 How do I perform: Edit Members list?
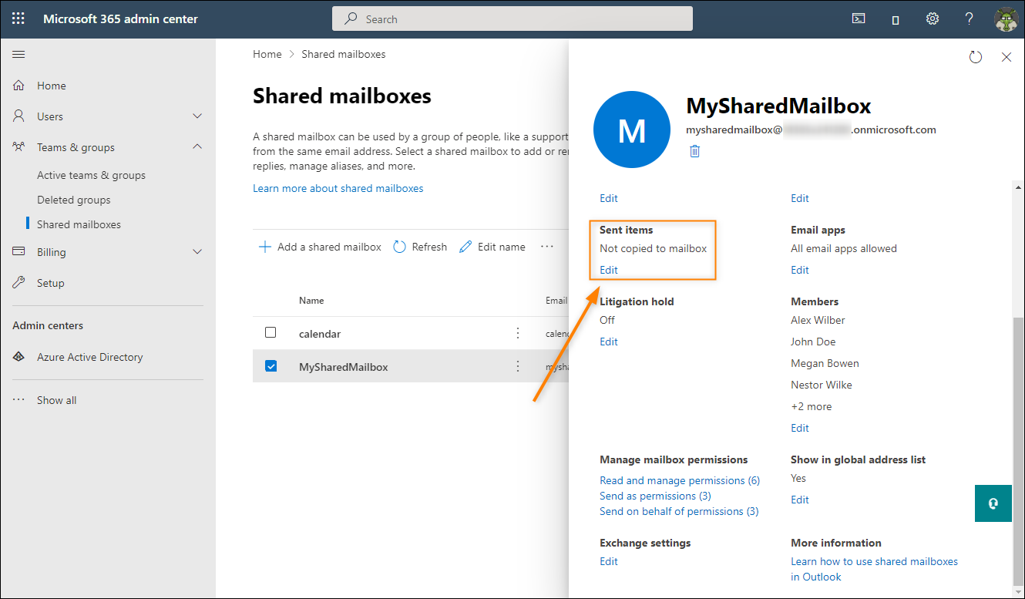[800, 428]
